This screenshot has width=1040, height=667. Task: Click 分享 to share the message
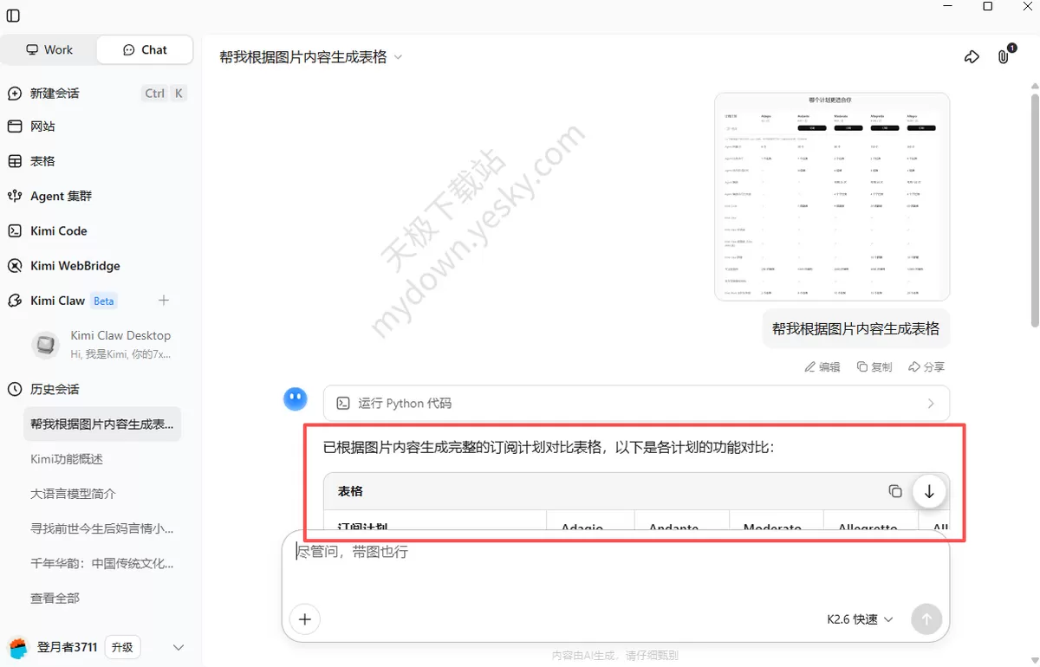pos(926,367)
